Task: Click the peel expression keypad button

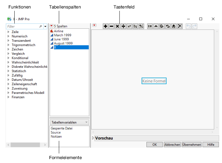Action: coord(162,26)
